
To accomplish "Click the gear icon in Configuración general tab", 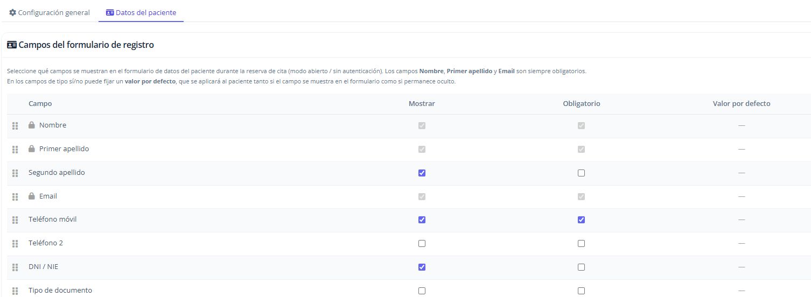I will [x=12, y=12].
